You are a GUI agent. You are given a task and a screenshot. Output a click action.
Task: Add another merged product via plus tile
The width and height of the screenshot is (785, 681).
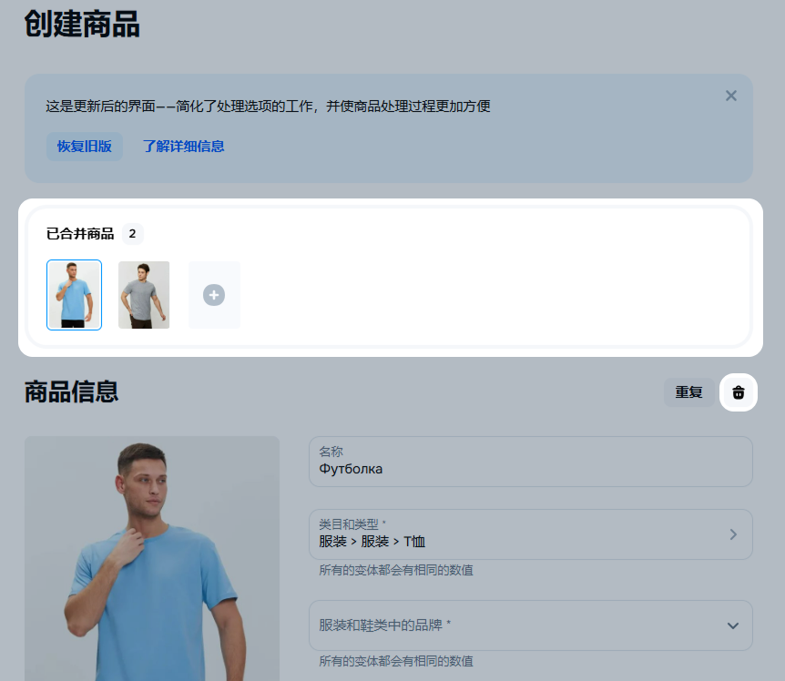(214, 295)
